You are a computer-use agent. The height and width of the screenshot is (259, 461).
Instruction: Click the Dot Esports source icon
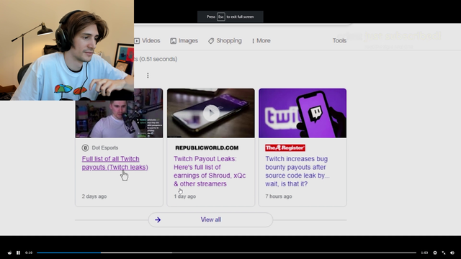click(x=85, y=147)
